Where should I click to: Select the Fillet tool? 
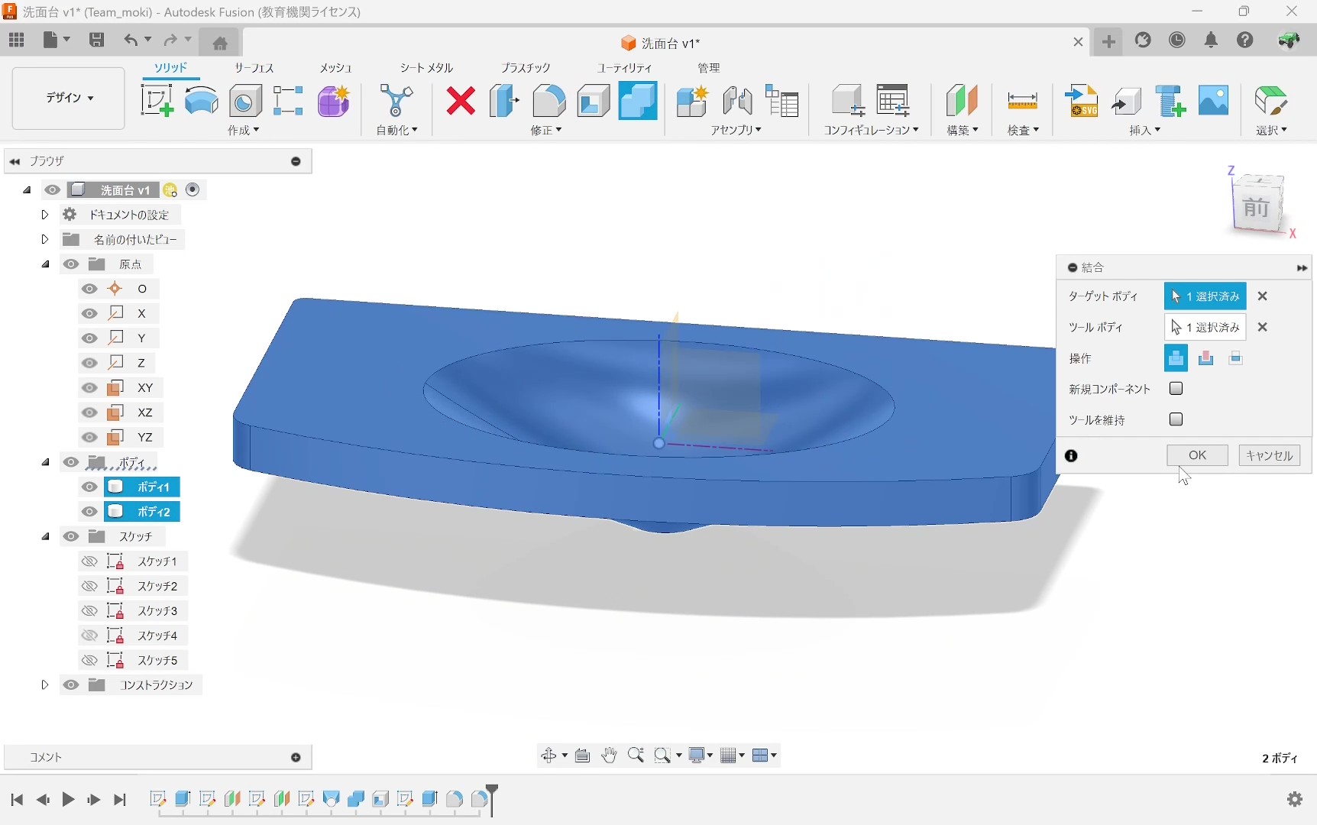(549, 101)
